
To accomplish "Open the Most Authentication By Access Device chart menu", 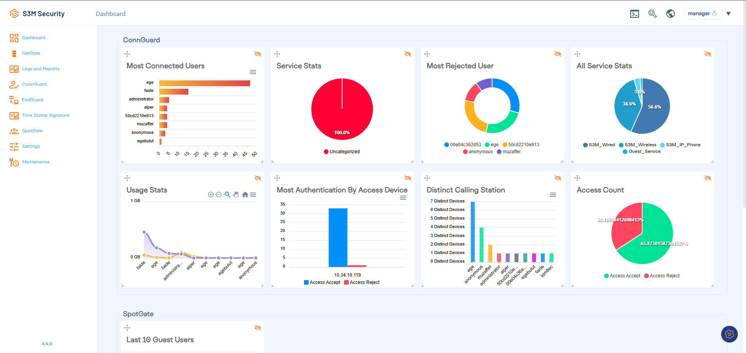I will [403, 198].
